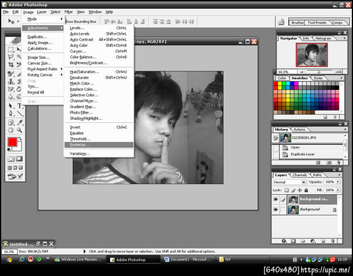Select the Pen tool
The width and height of the screenshot is (353, 276).
pyautogui.click(x=11, y=113)
